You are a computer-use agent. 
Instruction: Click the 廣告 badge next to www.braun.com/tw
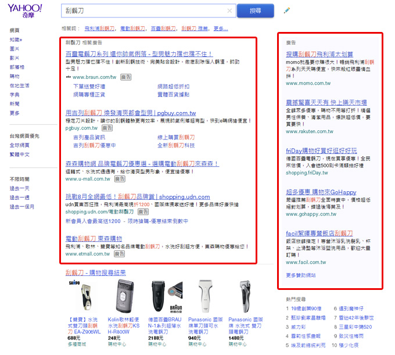[x=125, y=77]
